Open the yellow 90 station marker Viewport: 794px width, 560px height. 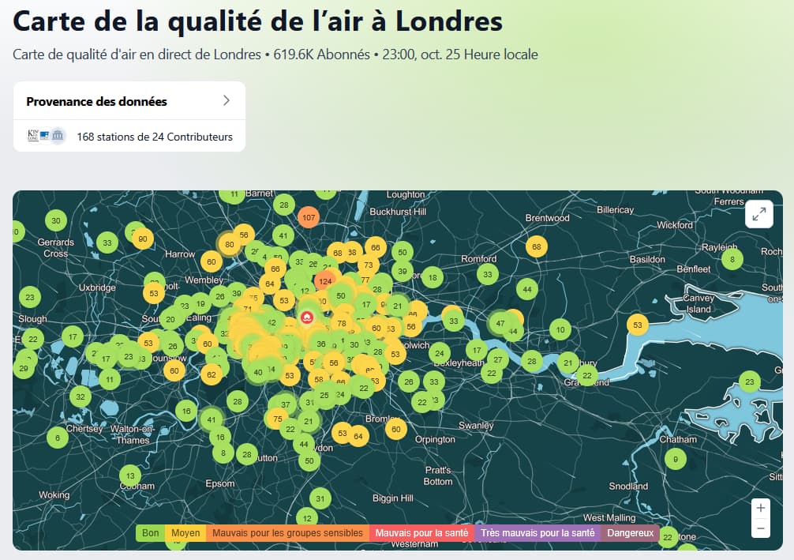coord(142,239)
